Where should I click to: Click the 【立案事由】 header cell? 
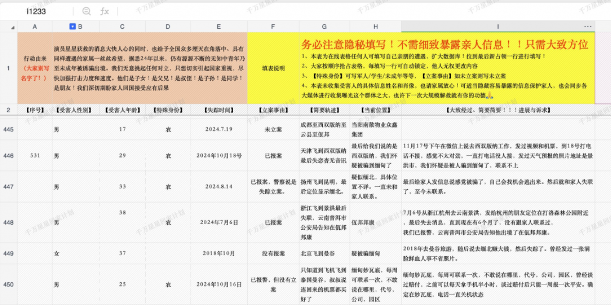pyautogui.click(x=273, y=110)
